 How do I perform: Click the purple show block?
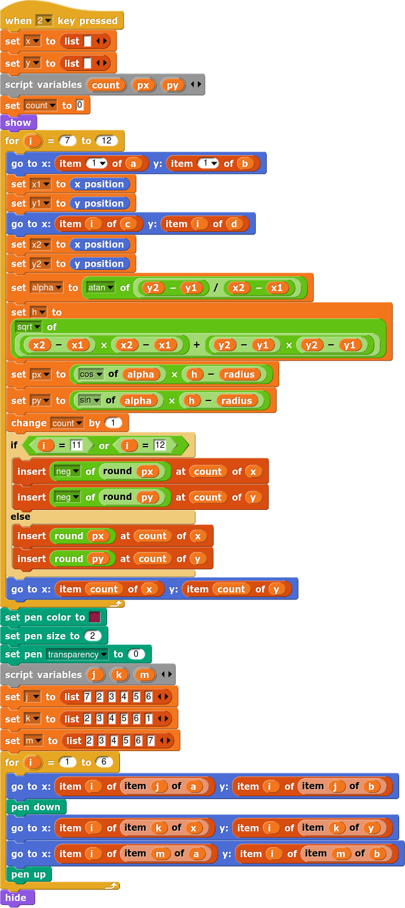coord(18,122)
